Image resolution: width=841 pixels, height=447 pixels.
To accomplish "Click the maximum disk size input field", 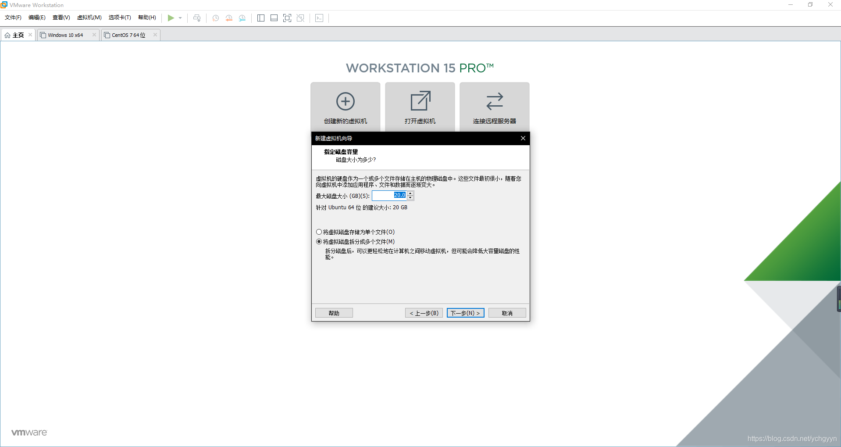I will click(x=389, y=195).
